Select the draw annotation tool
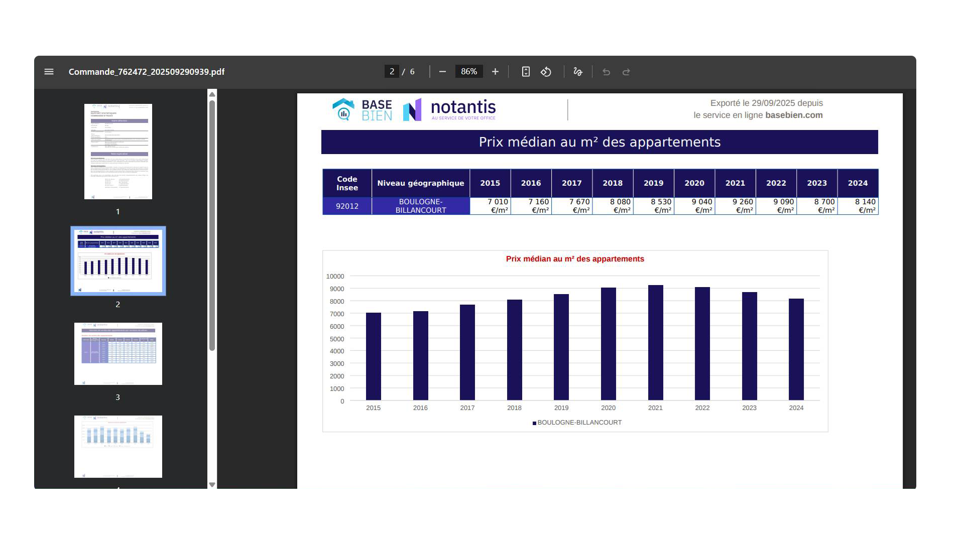This screenshot has width=964, height=542. tap(578, 72)
